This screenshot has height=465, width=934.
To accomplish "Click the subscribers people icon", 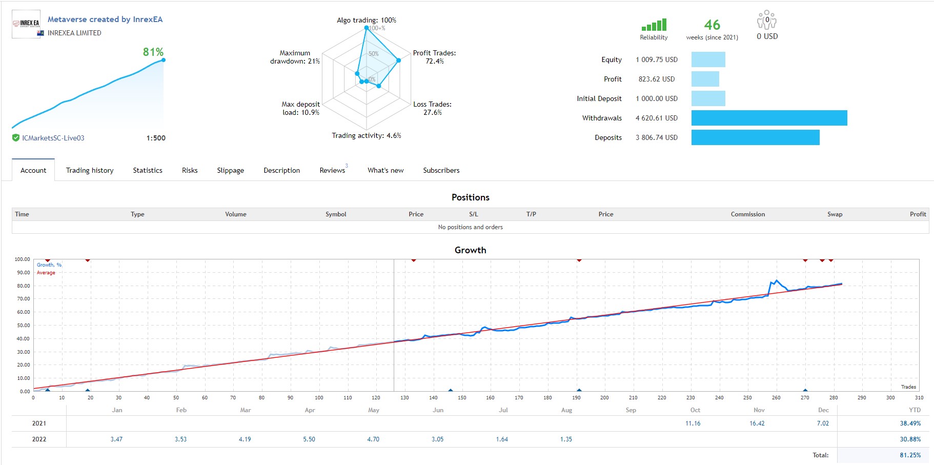I will click(767, 20).
